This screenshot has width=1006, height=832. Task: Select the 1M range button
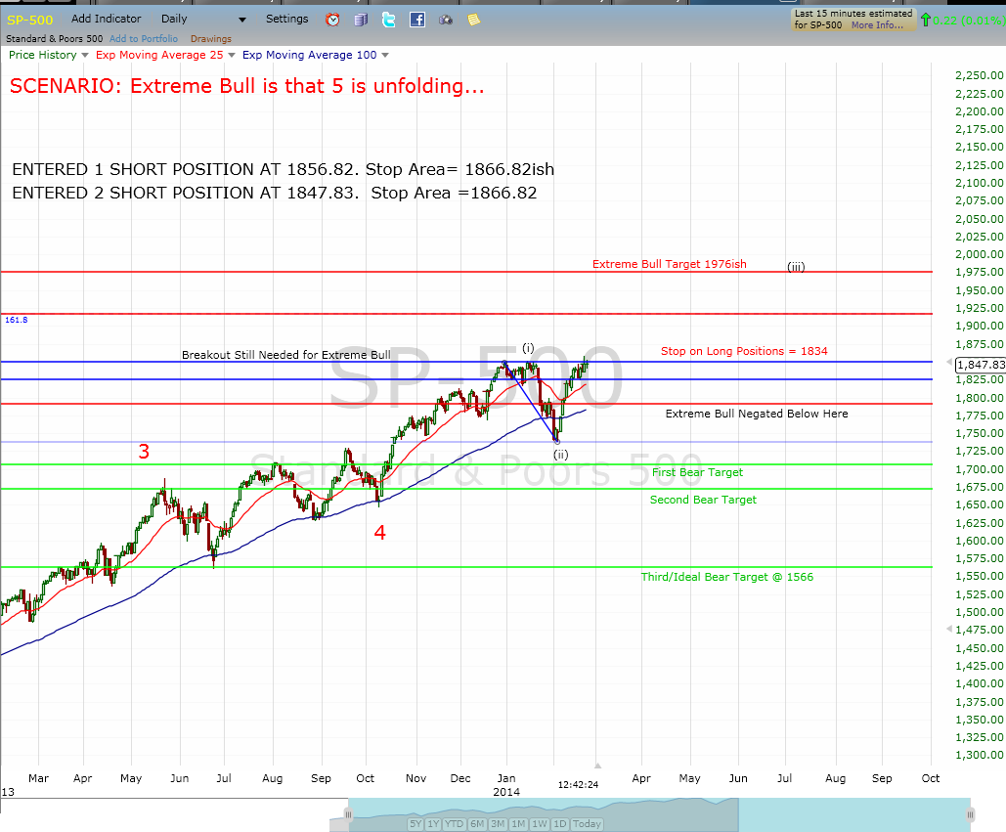pyautogui.click(x=518, y=823)
